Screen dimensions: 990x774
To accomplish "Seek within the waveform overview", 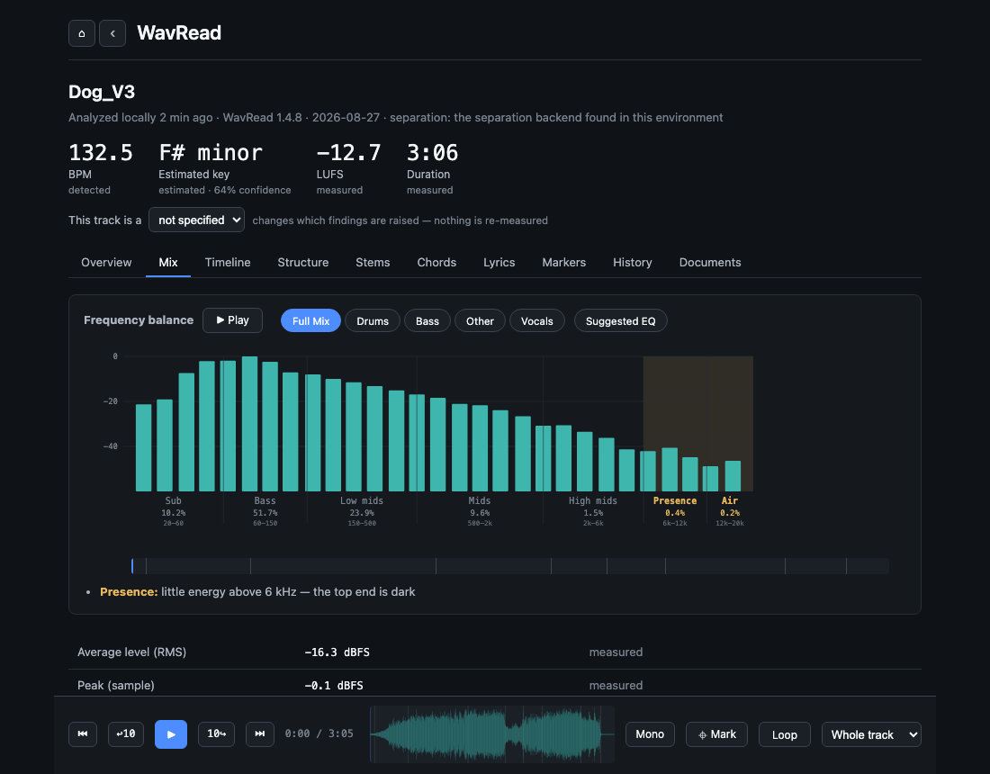I will (491, 734).
